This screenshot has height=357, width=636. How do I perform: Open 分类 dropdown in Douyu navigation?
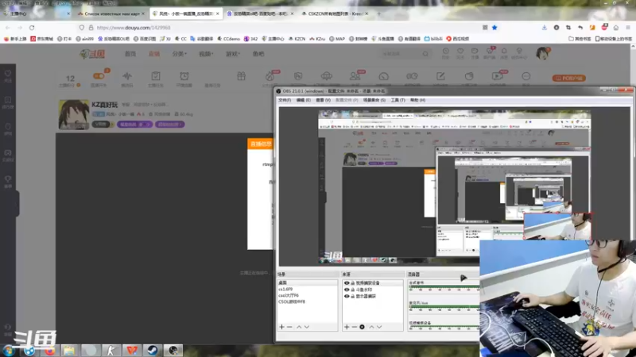179,54
